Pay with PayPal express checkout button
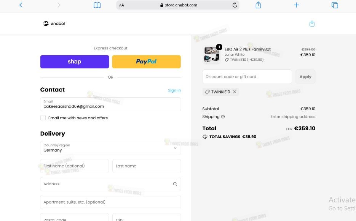The height and width of the screenshot is (221, 356). [x=147, y=62]
